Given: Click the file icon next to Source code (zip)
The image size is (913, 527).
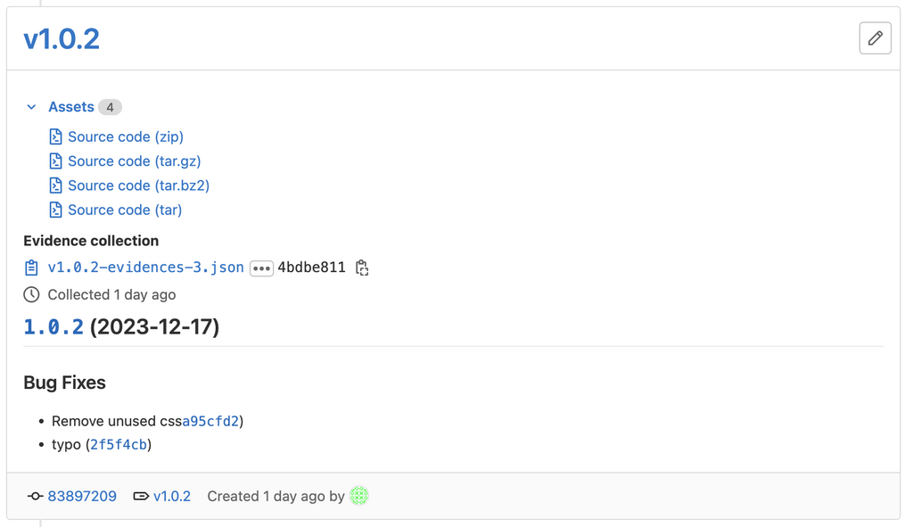Looking at the screenshot, I should tap(54, 136).
